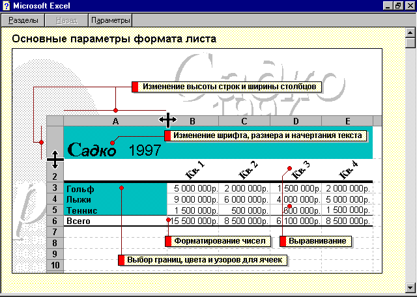Open the Форматирование чисел callout
This screenshot has height=297, width=417.
coord(218,241)
